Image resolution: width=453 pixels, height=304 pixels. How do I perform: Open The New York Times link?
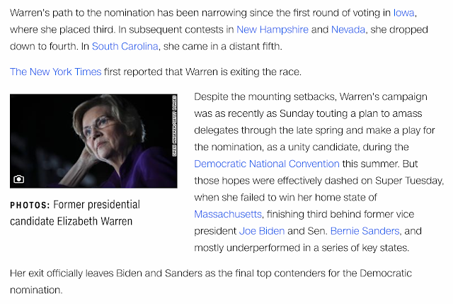[x=55, y=72]
